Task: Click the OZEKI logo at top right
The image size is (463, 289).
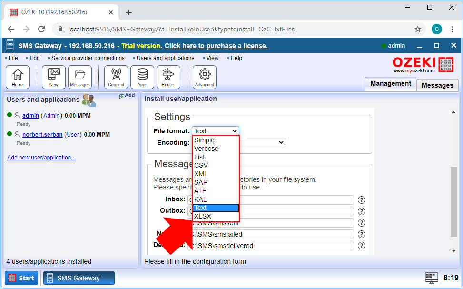Action: pyautogui.click(x=423, y=65)
